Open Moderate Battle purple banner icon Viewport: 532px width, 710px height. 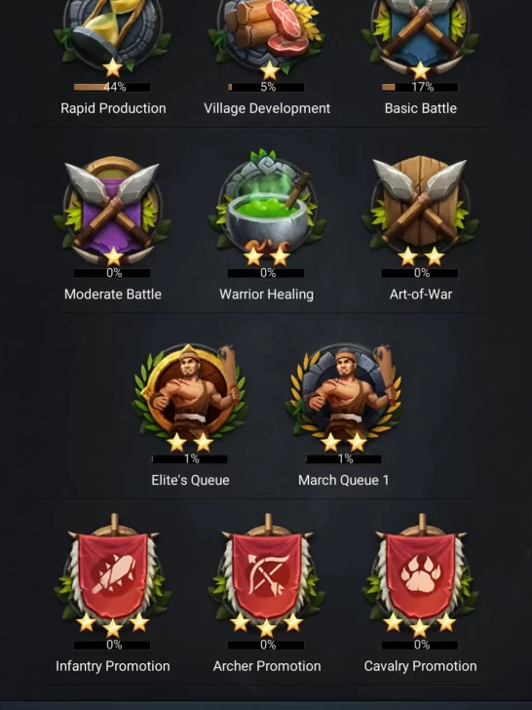pos(112,211)
